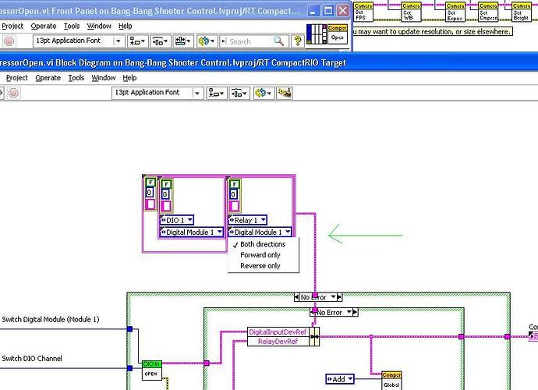
Task: Toggle False boolean constant in leftmost cluster
Action: [x=150, y=183]
